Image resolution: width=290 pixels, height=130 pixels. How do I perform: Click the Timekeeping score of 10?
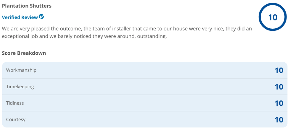[279, 87]
